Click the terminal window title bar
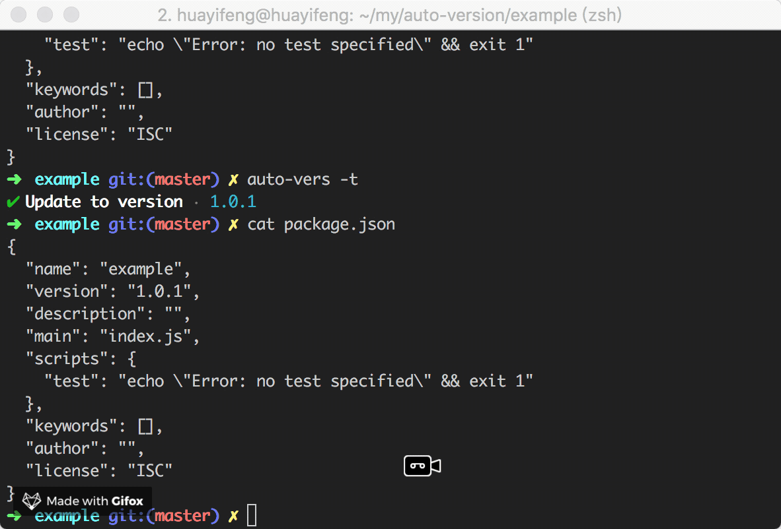The width and height of the screenshot is (781, 529). pos(390,14)
